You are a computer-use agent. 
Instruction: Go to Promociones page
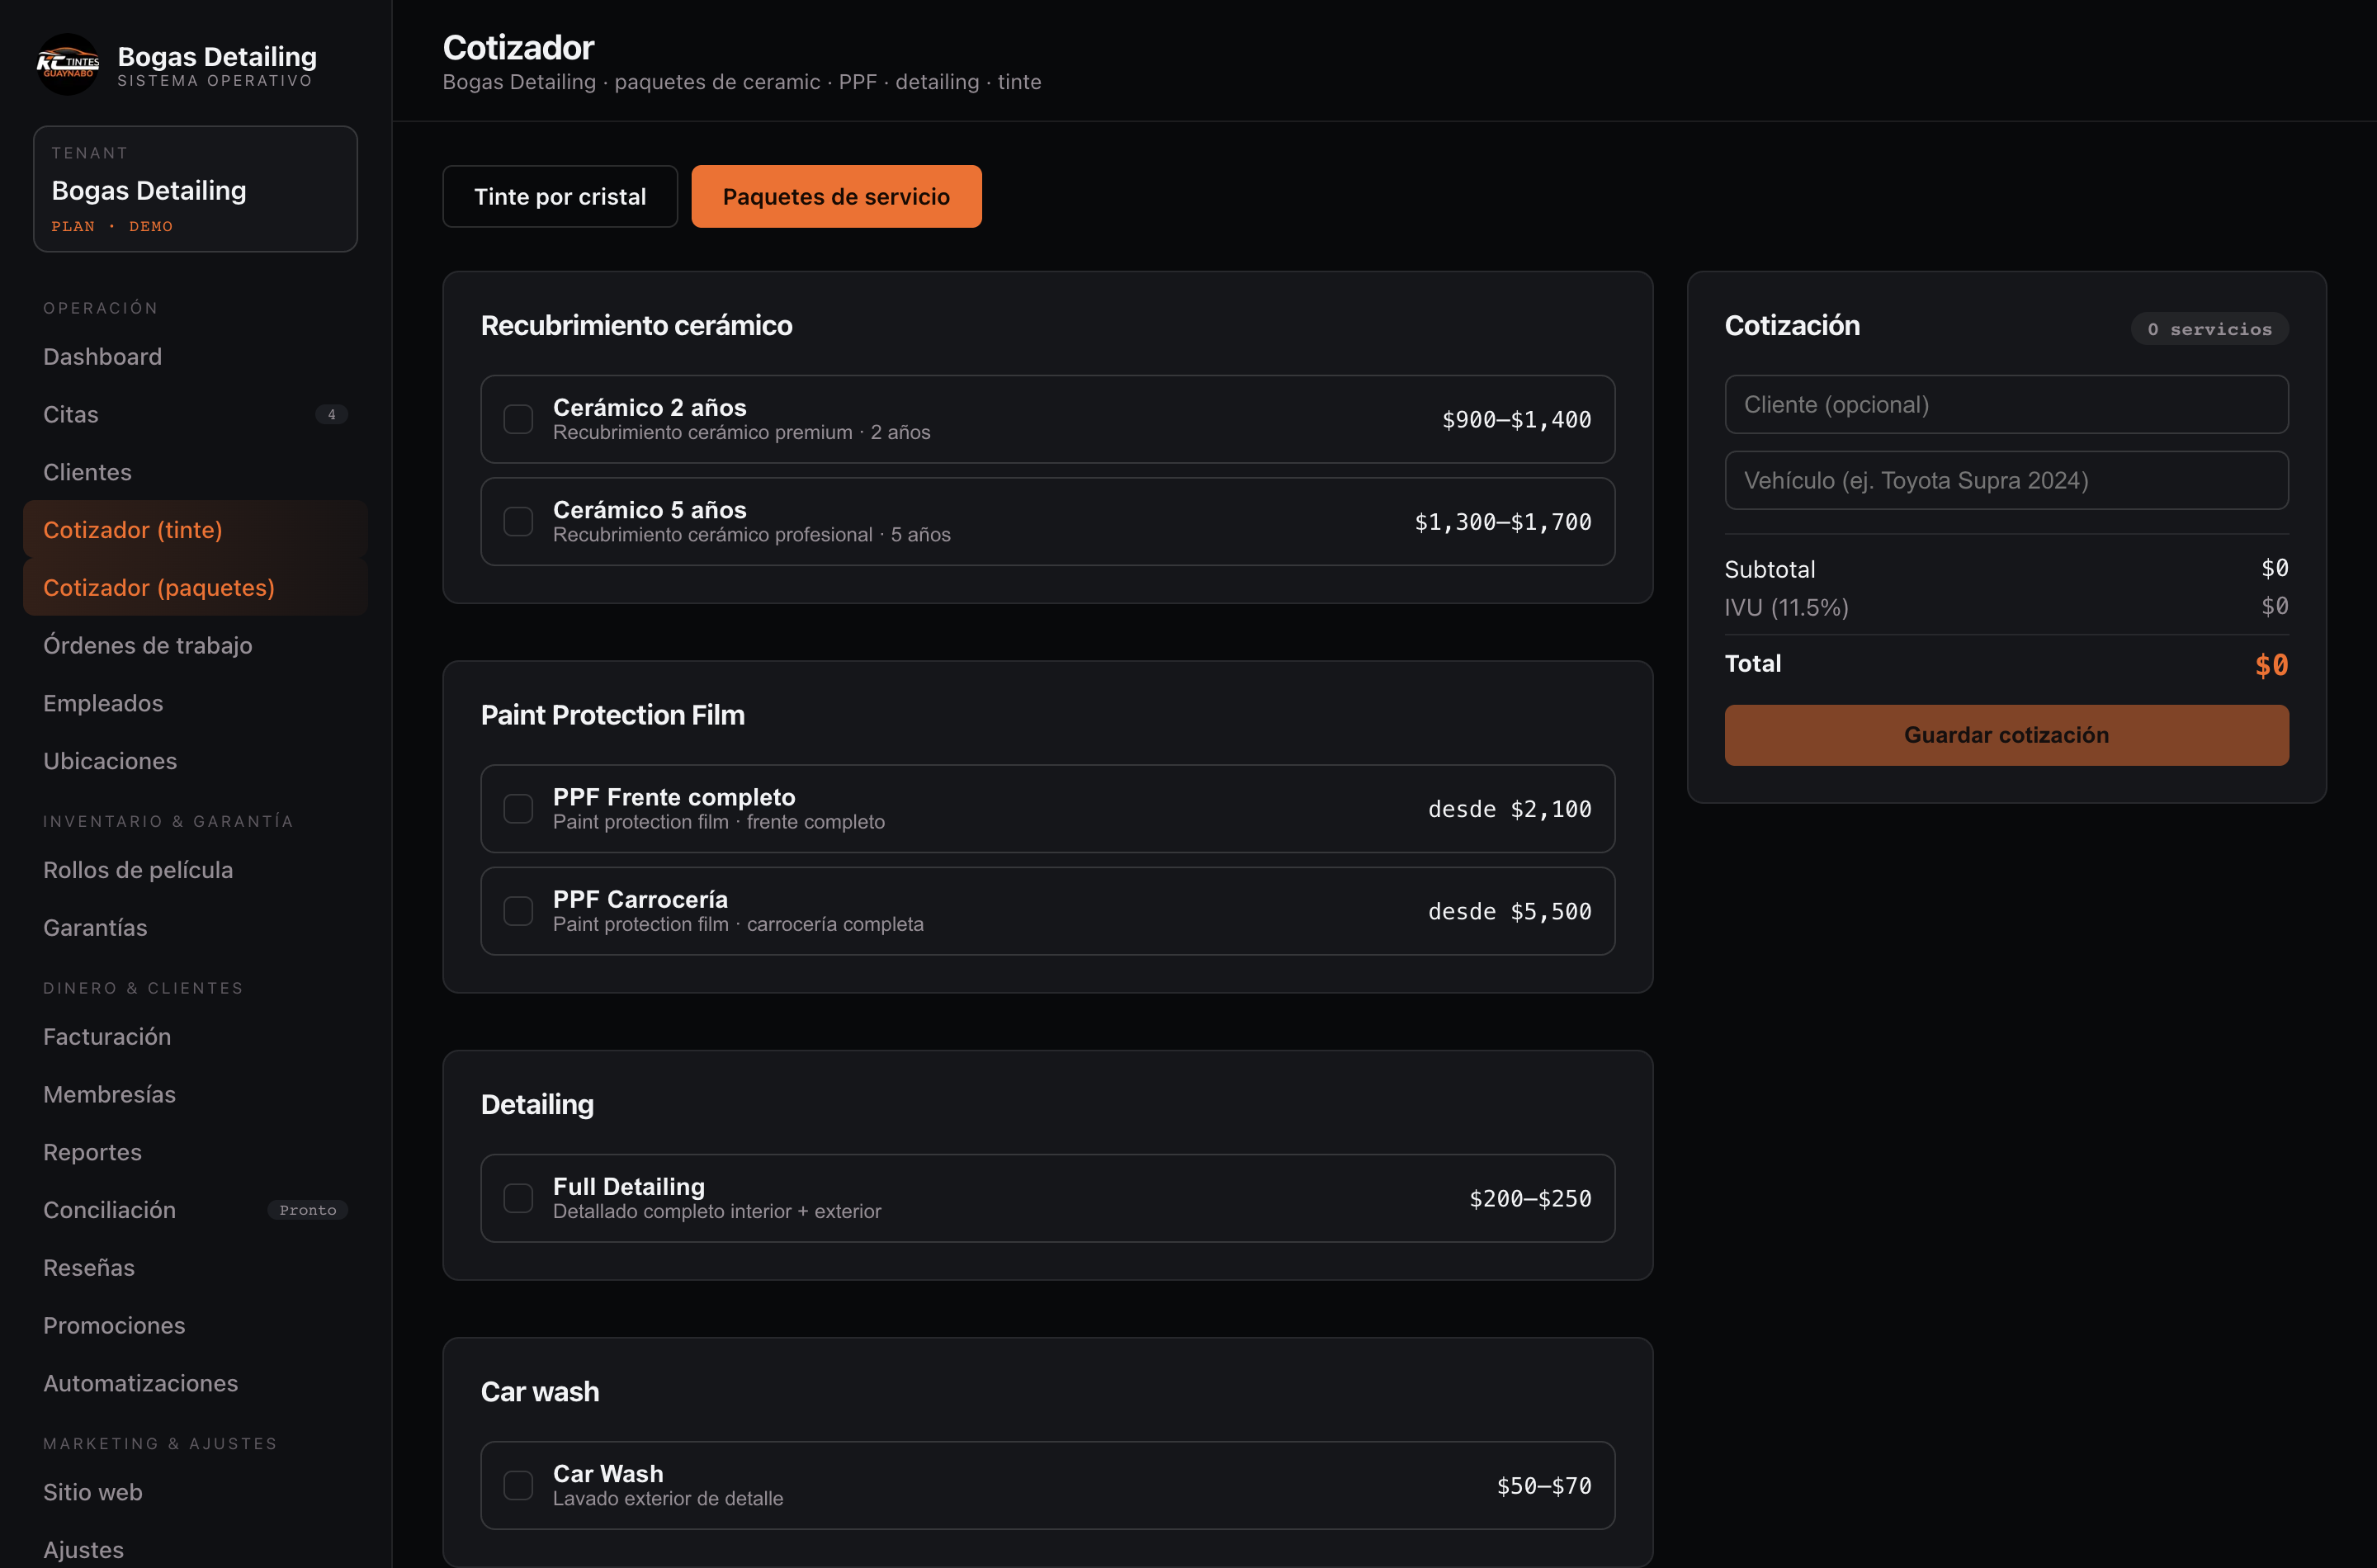pyautogui.click(x=195, y=1325)
